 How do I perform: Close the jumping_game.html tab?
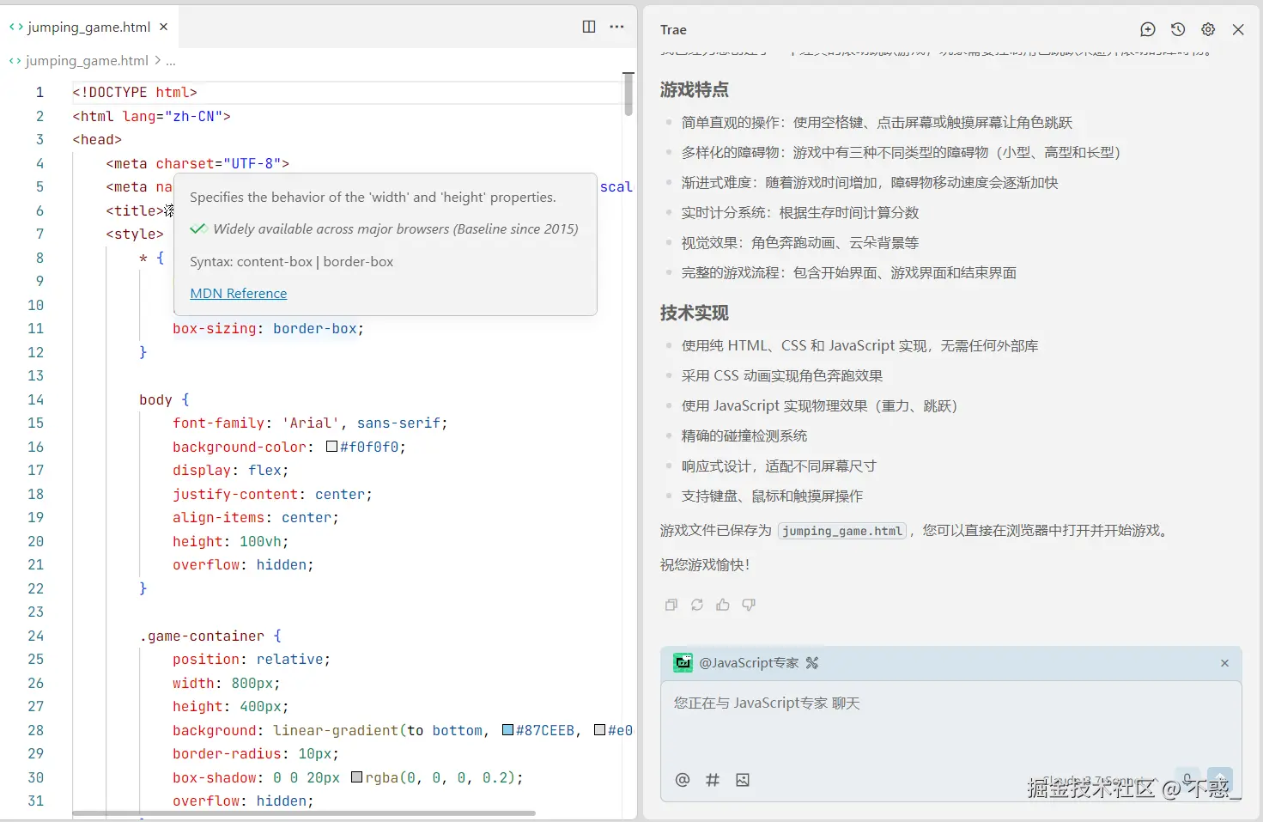163,27
